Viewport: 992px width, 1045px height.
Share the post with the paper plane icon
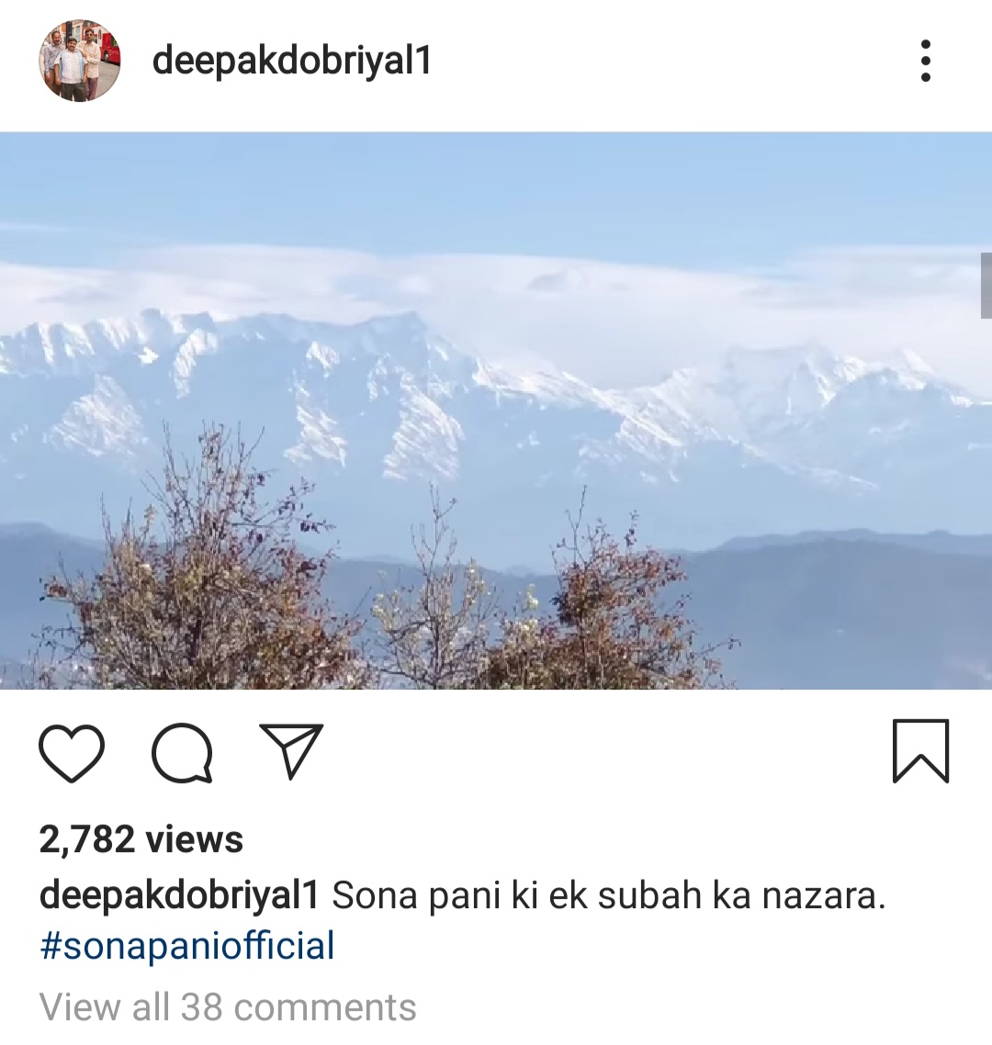point(291,751)
